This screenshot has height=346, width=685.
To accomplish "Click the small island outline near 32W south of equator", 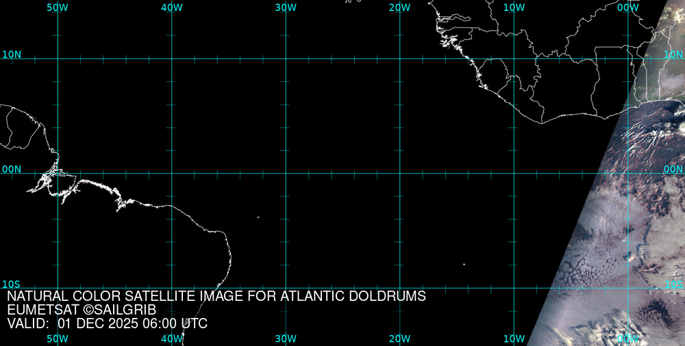I will tap(258, 217).
